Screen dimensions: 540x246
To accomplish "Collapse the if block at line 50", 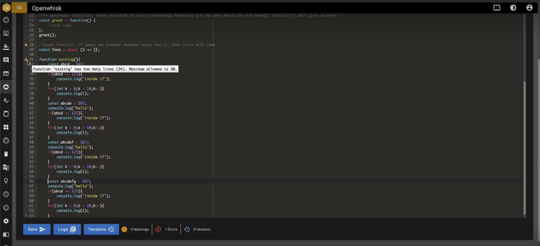I will [x=36, y=152].
